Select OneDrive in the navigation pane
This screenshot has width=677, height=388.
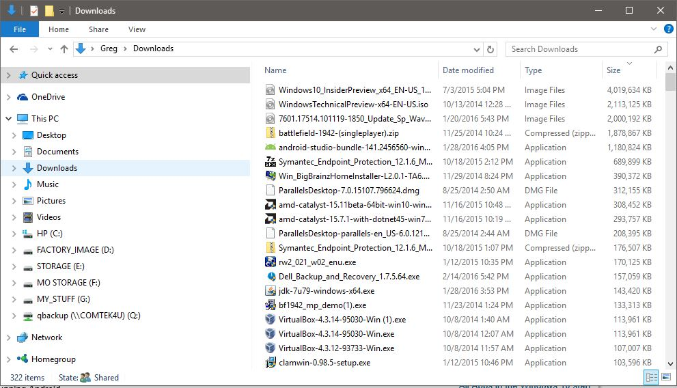coord(48,97)
